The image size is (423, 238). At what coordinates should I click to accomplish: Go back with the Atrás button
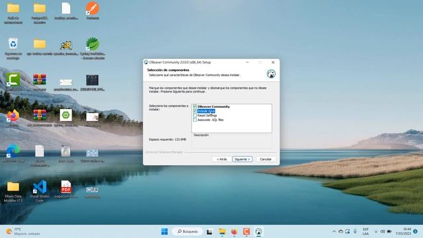[221, 159]
